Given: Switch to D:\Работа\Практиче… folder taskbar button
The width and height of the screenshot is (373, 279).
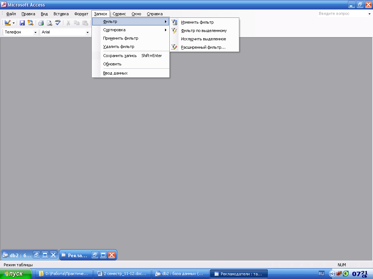Looking at the screenshot, I should pyautogui.click(x=64, y=274).
